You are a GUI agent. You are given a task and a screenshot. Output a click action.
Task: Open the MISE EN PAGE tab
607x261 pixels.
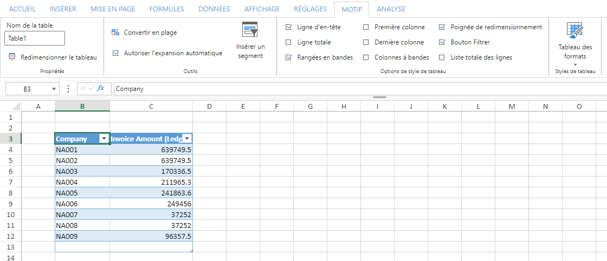point(113,9)
